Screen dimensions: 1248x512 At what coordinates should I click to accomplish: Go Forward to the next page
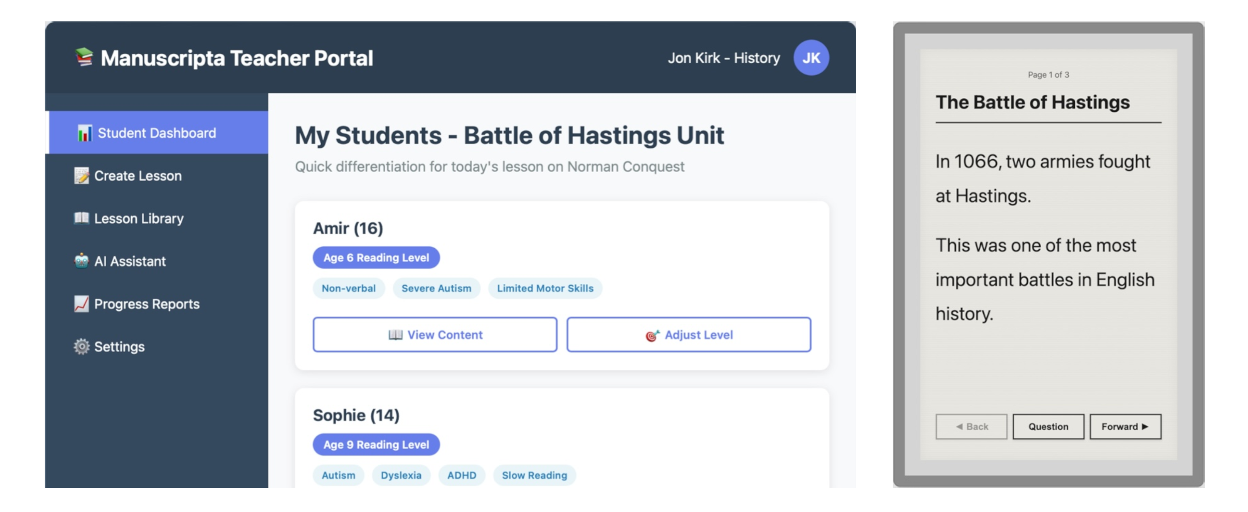1125,426
